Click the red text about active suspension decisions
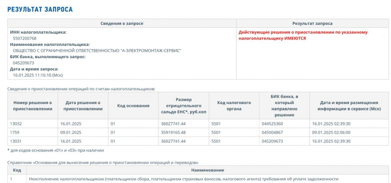The height and width of the screenshot is (183, 391). 303,35
